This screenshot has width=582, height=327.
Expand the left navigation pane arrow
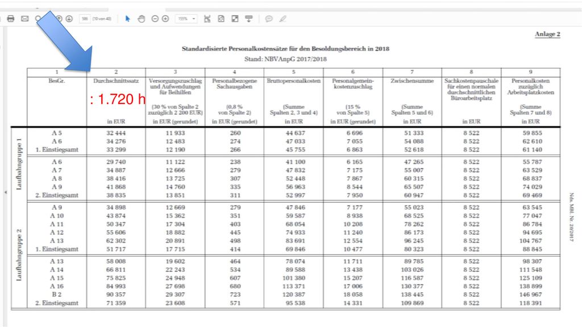(5, 192)
